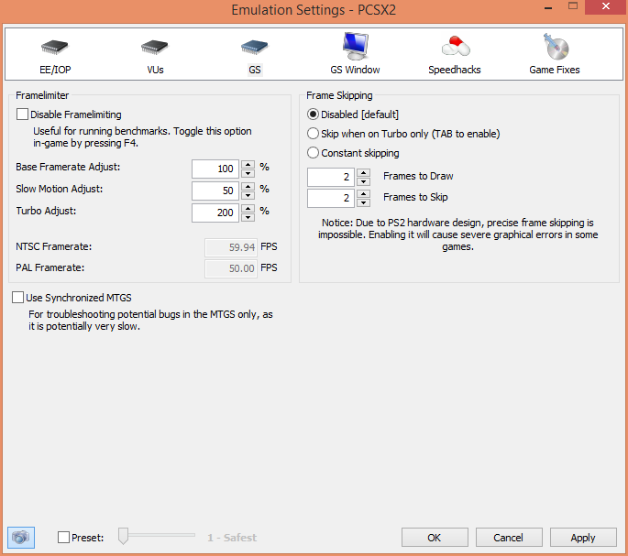Click Frames to Draw field

331,178
